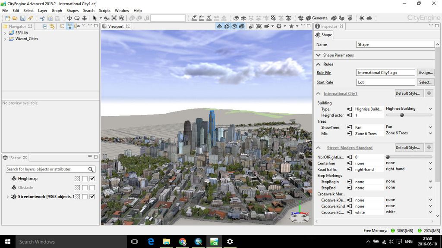Click the Open folder icon in the toolbar

click(15, 18)
